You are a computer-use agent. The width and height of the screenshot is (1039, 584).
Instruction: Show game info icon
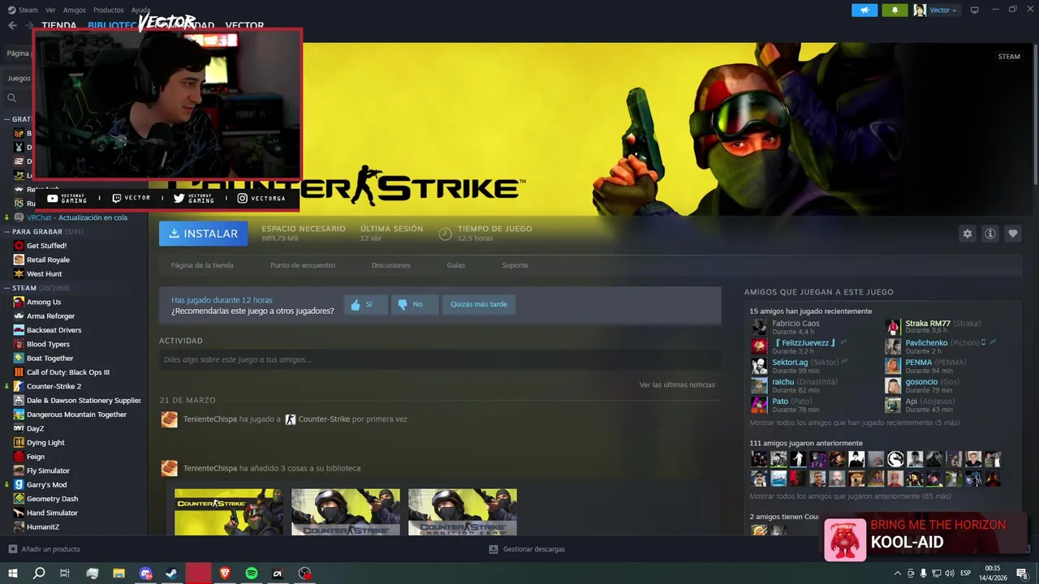click(x=989, y=234)
